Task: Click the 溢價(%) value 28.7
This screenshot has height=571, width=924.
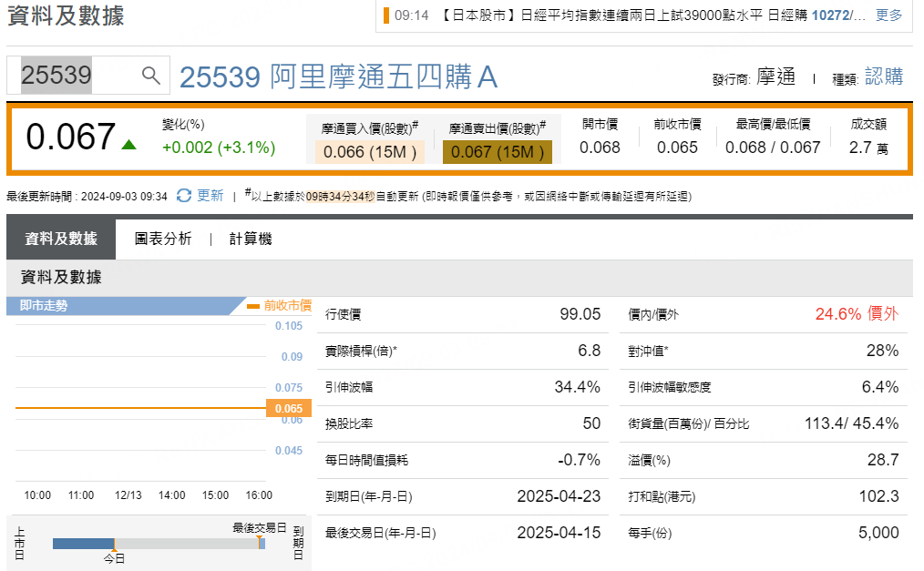Action: [x=883, y=460]
